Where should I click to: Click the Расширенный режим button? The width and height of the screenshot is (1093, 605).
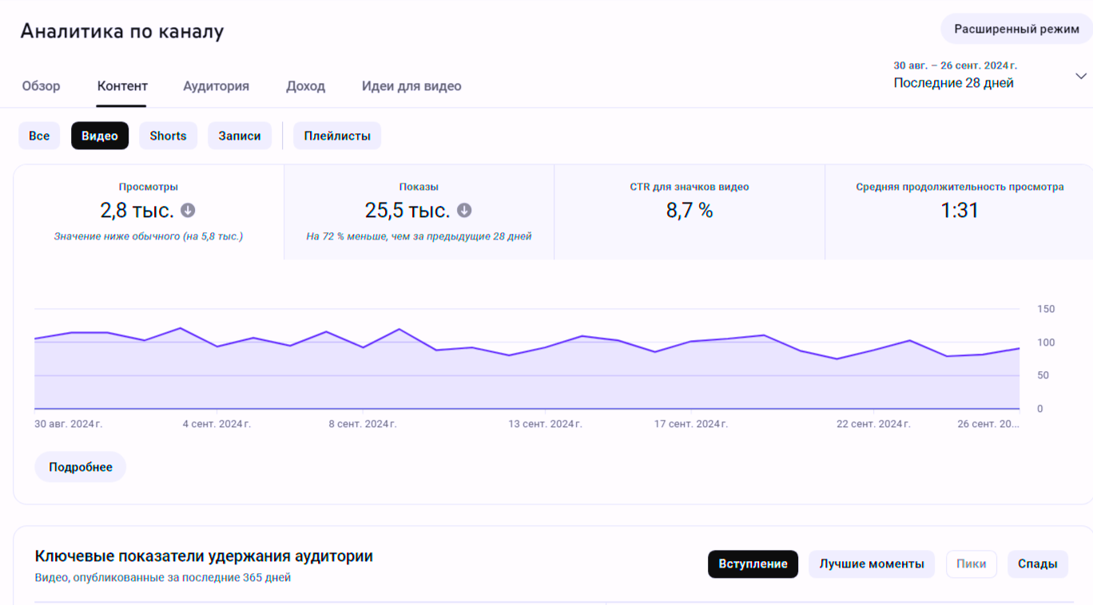1016,29
